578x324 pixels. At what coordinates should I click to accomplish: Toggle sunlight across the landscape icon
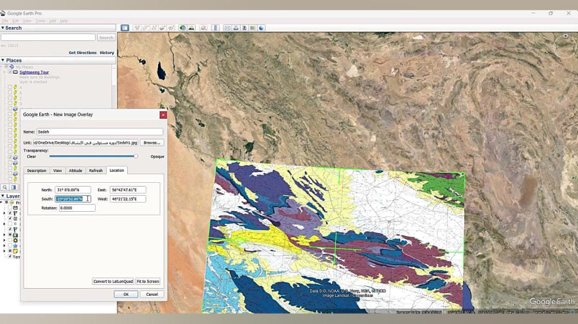pyautogui.click(x=191, y=28)
